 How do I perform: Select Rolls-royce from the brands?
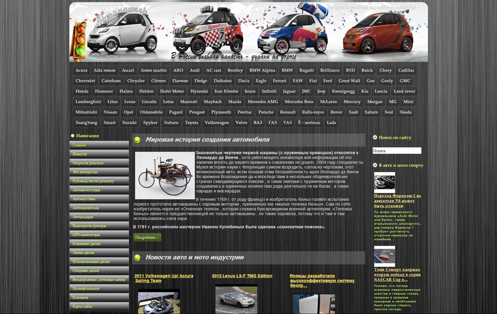tap(313, 112)
